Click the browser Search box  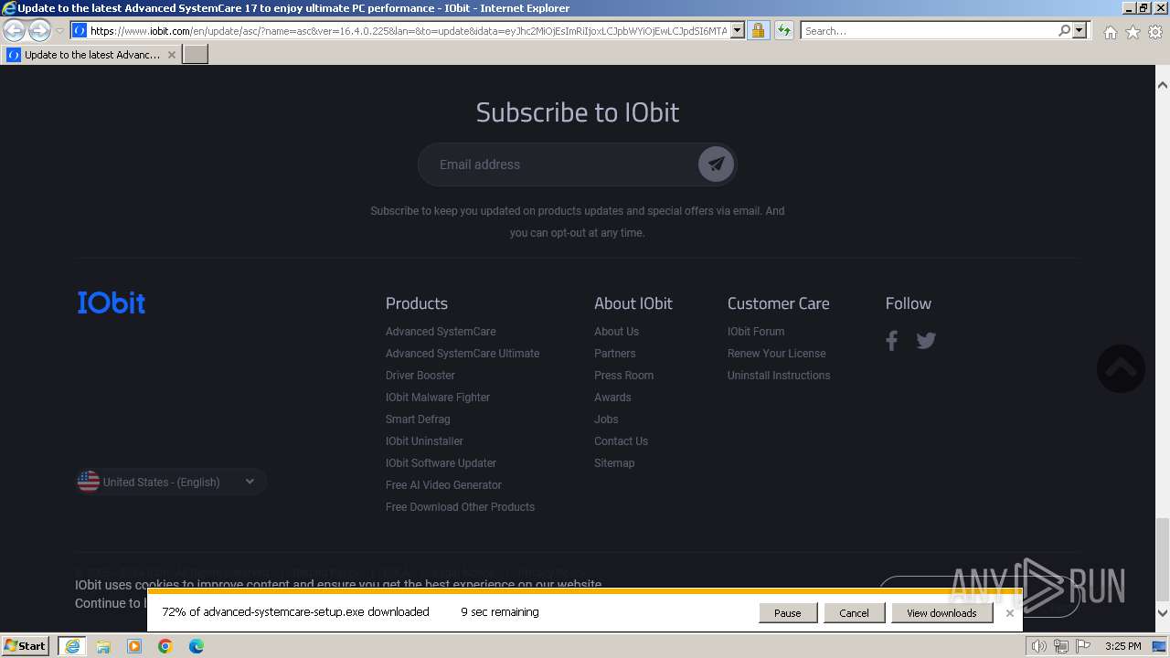[x=928, y=30]
